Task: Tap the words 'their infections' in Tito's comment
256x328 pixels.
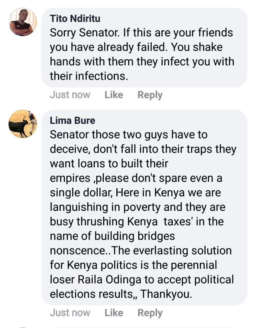Action: (88, 76)
